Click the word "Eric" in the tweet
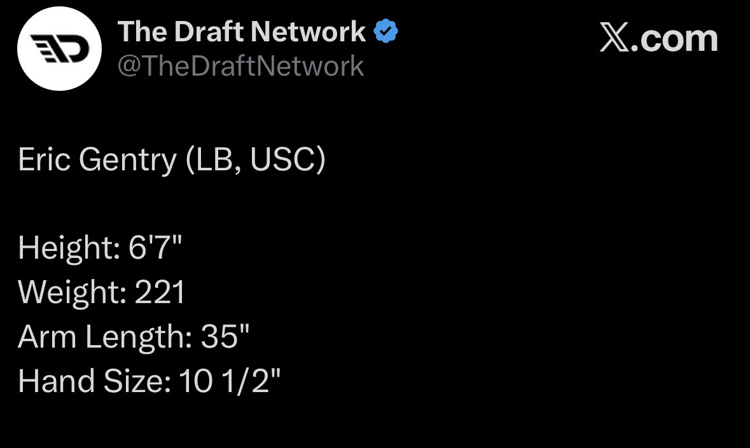This screenshot has height=448, width=750. pyautogui.click(x=44, y=159)
